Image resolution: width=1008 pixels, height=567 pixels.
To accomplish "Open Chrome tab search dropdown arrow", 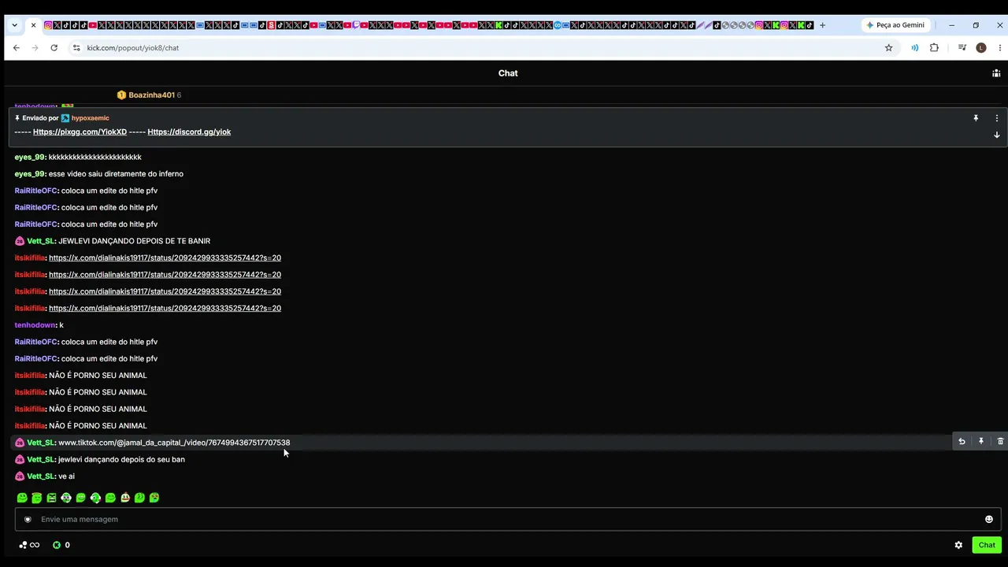I will pyautogui.click(x=14, y=25).
